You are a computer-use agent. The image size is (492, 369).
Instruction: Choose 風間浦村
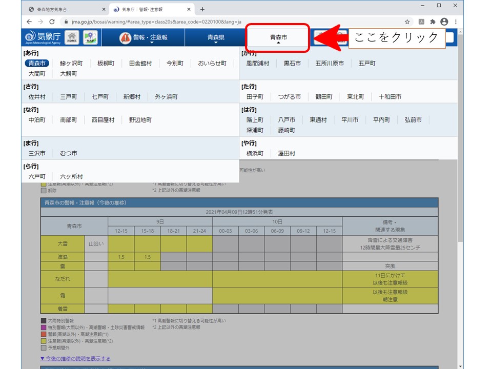point(258,63)
